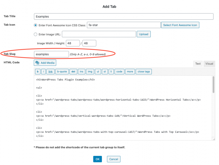Image resolution: width=219 pixels, height=165 pixels.
Task: Switch to the Text editor tab
Action: pos(197,63)
